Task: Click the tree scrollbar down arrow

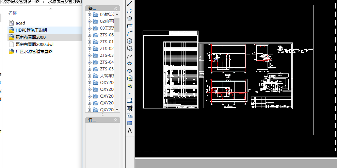Action: (117, 110)
